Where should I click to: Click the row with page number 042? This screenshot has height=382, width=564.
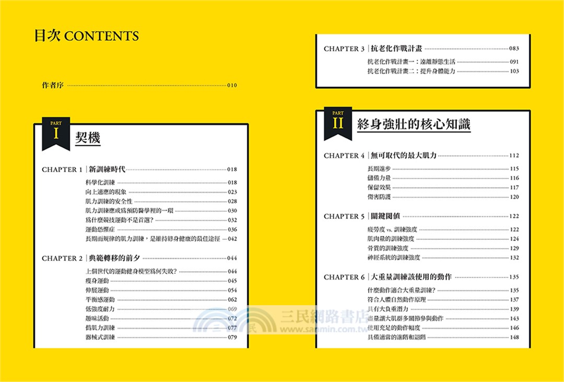(x=161, y=239)
